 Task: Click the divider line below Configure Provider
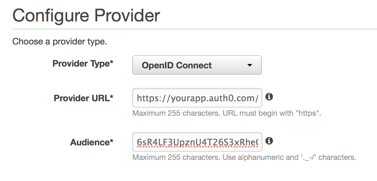(194, 29)
